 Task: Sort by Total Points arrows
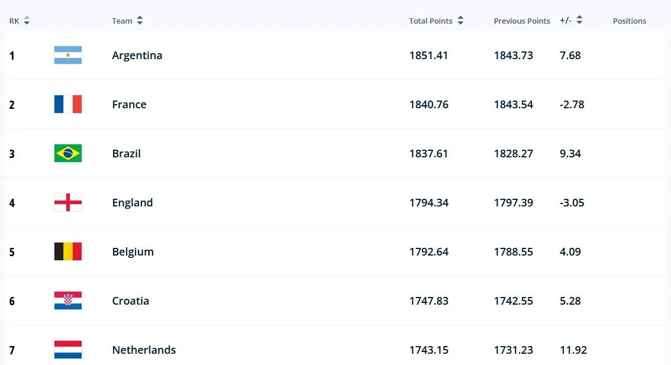click(460, 21)
